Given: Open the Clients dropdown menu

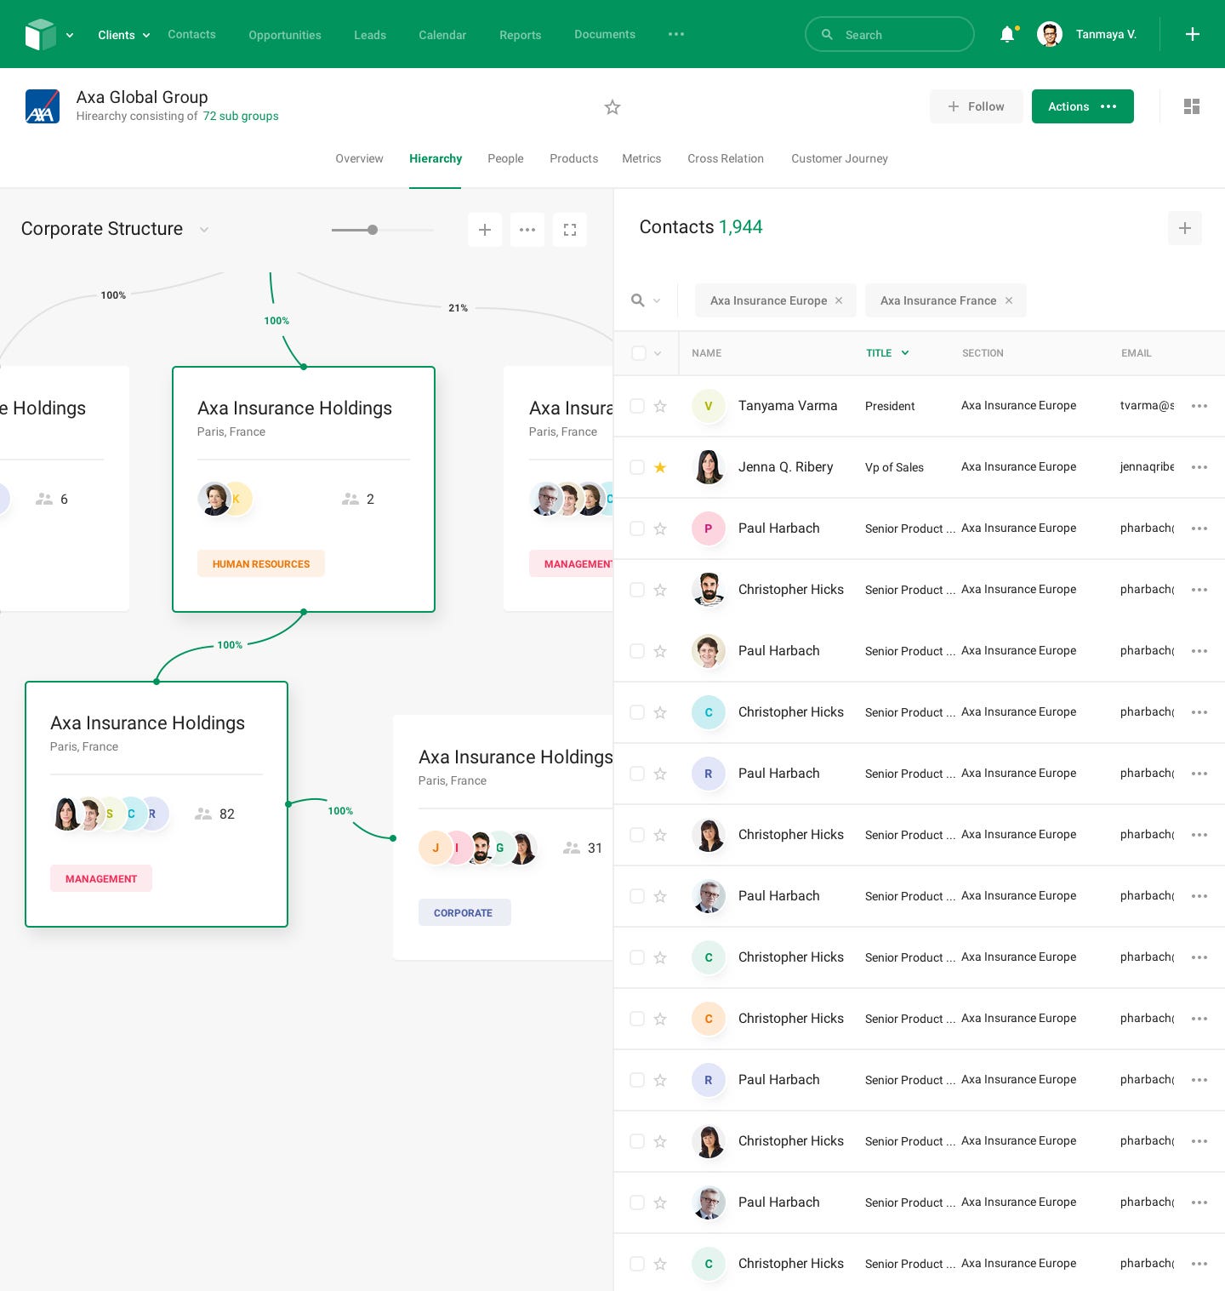Looking at the screenshot, I should pos(123,35).
